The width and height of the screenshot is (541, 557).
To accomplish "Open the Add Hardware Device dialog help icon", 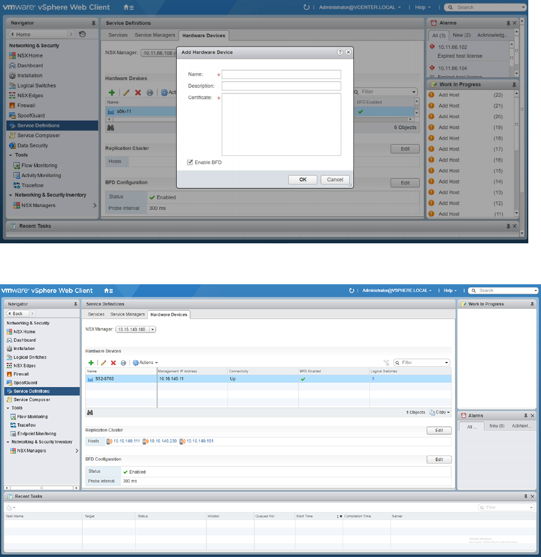I will click(340, 52).
